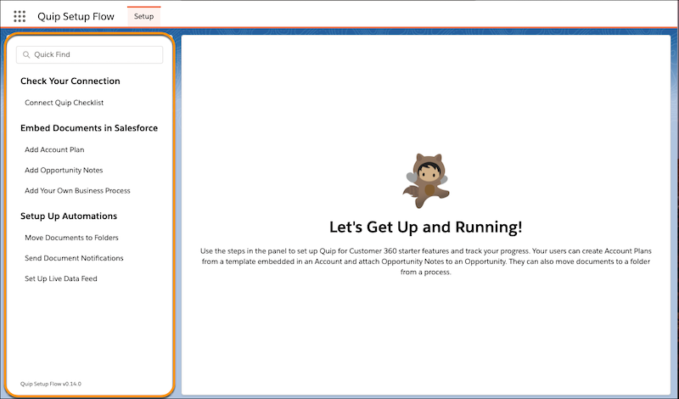The image size is (679, 399).
Task: Choose Send Document Notifications
Action: pyautogui.click(x=74, y=258)
